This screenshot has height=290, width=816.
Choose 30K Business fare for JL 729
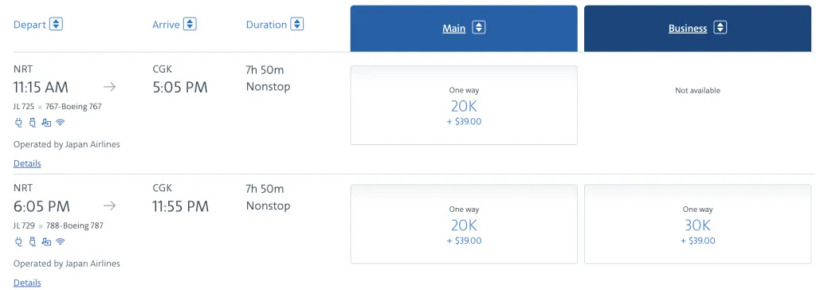point(698,224)
